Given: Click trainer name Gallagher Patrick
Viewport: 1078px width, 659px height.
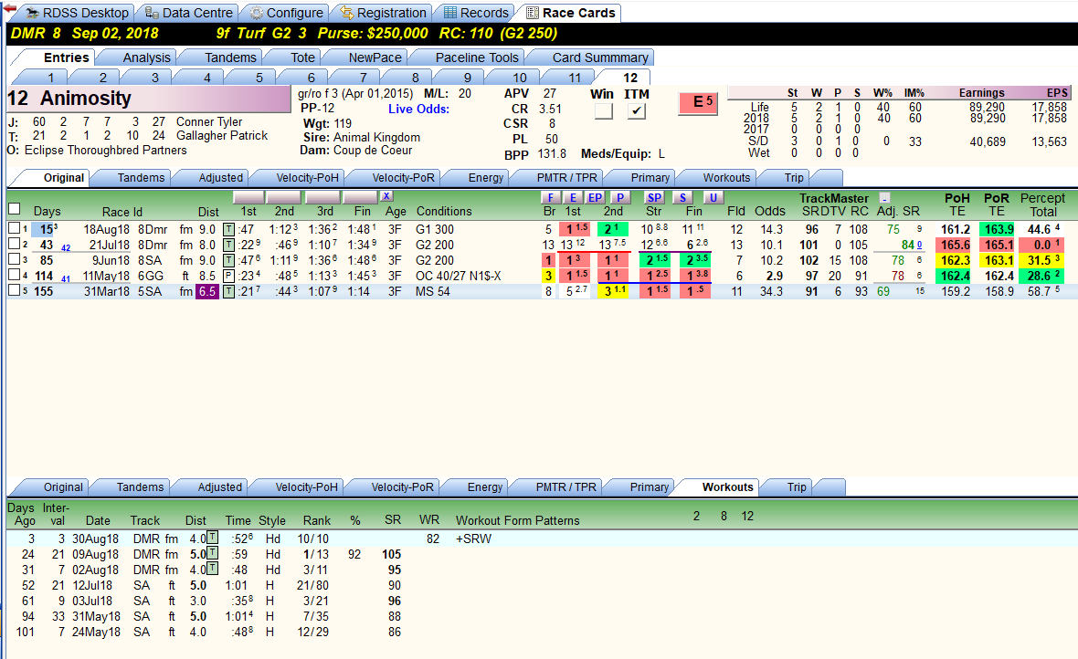Looking at the screenshot, I should (222, 136).
